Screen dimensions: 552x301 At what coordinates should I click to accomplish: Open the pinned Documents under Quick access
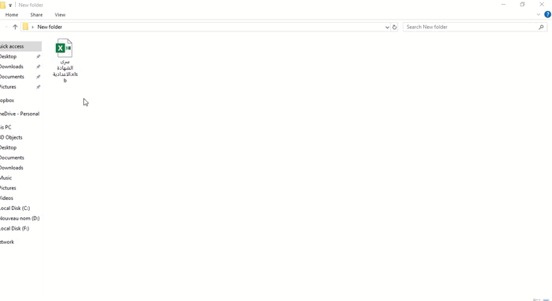[12, 77]
